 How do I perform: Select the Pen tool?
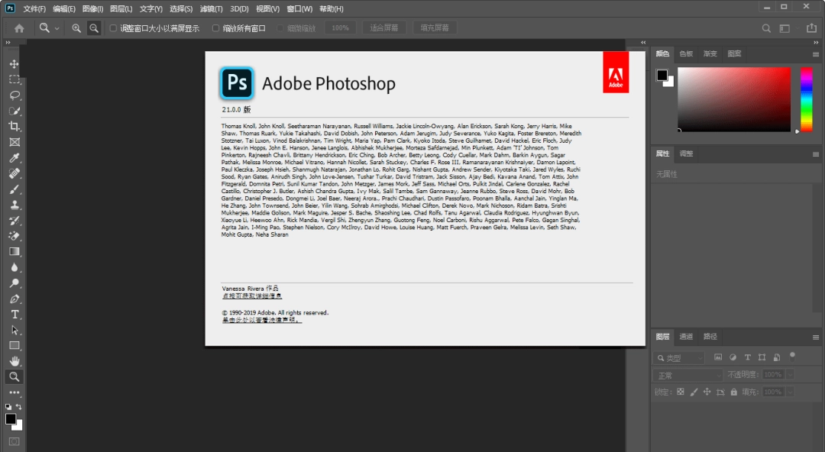click(15, 299)
